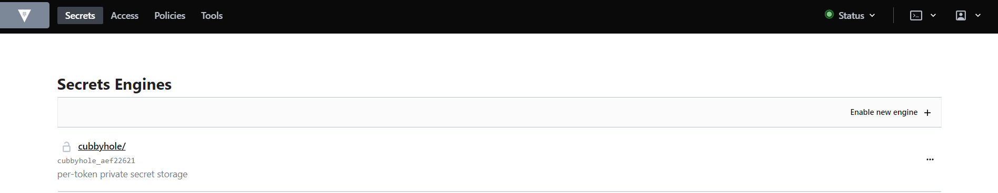Click the lock icon beside cubbyhole
This screenshot has width=998, height=193.
(66, 147)
